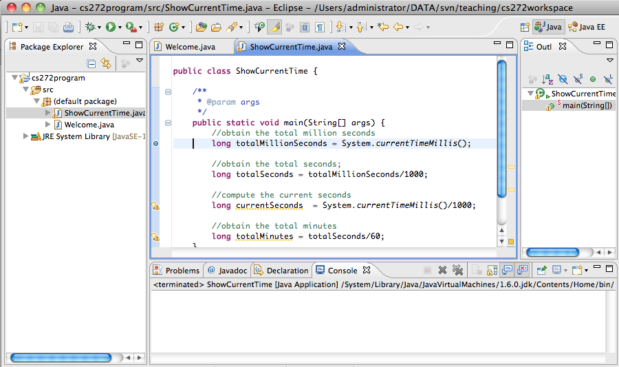Screen dimensions: 619x367
Task: Collapse the (default package) node
Action: [x=36, y=101]
